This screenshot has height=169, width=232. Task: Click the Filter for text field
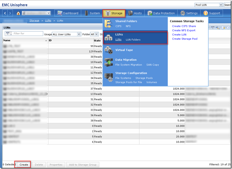[28, 34]
